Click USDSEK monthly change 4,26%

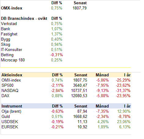(x=103, y=122)
